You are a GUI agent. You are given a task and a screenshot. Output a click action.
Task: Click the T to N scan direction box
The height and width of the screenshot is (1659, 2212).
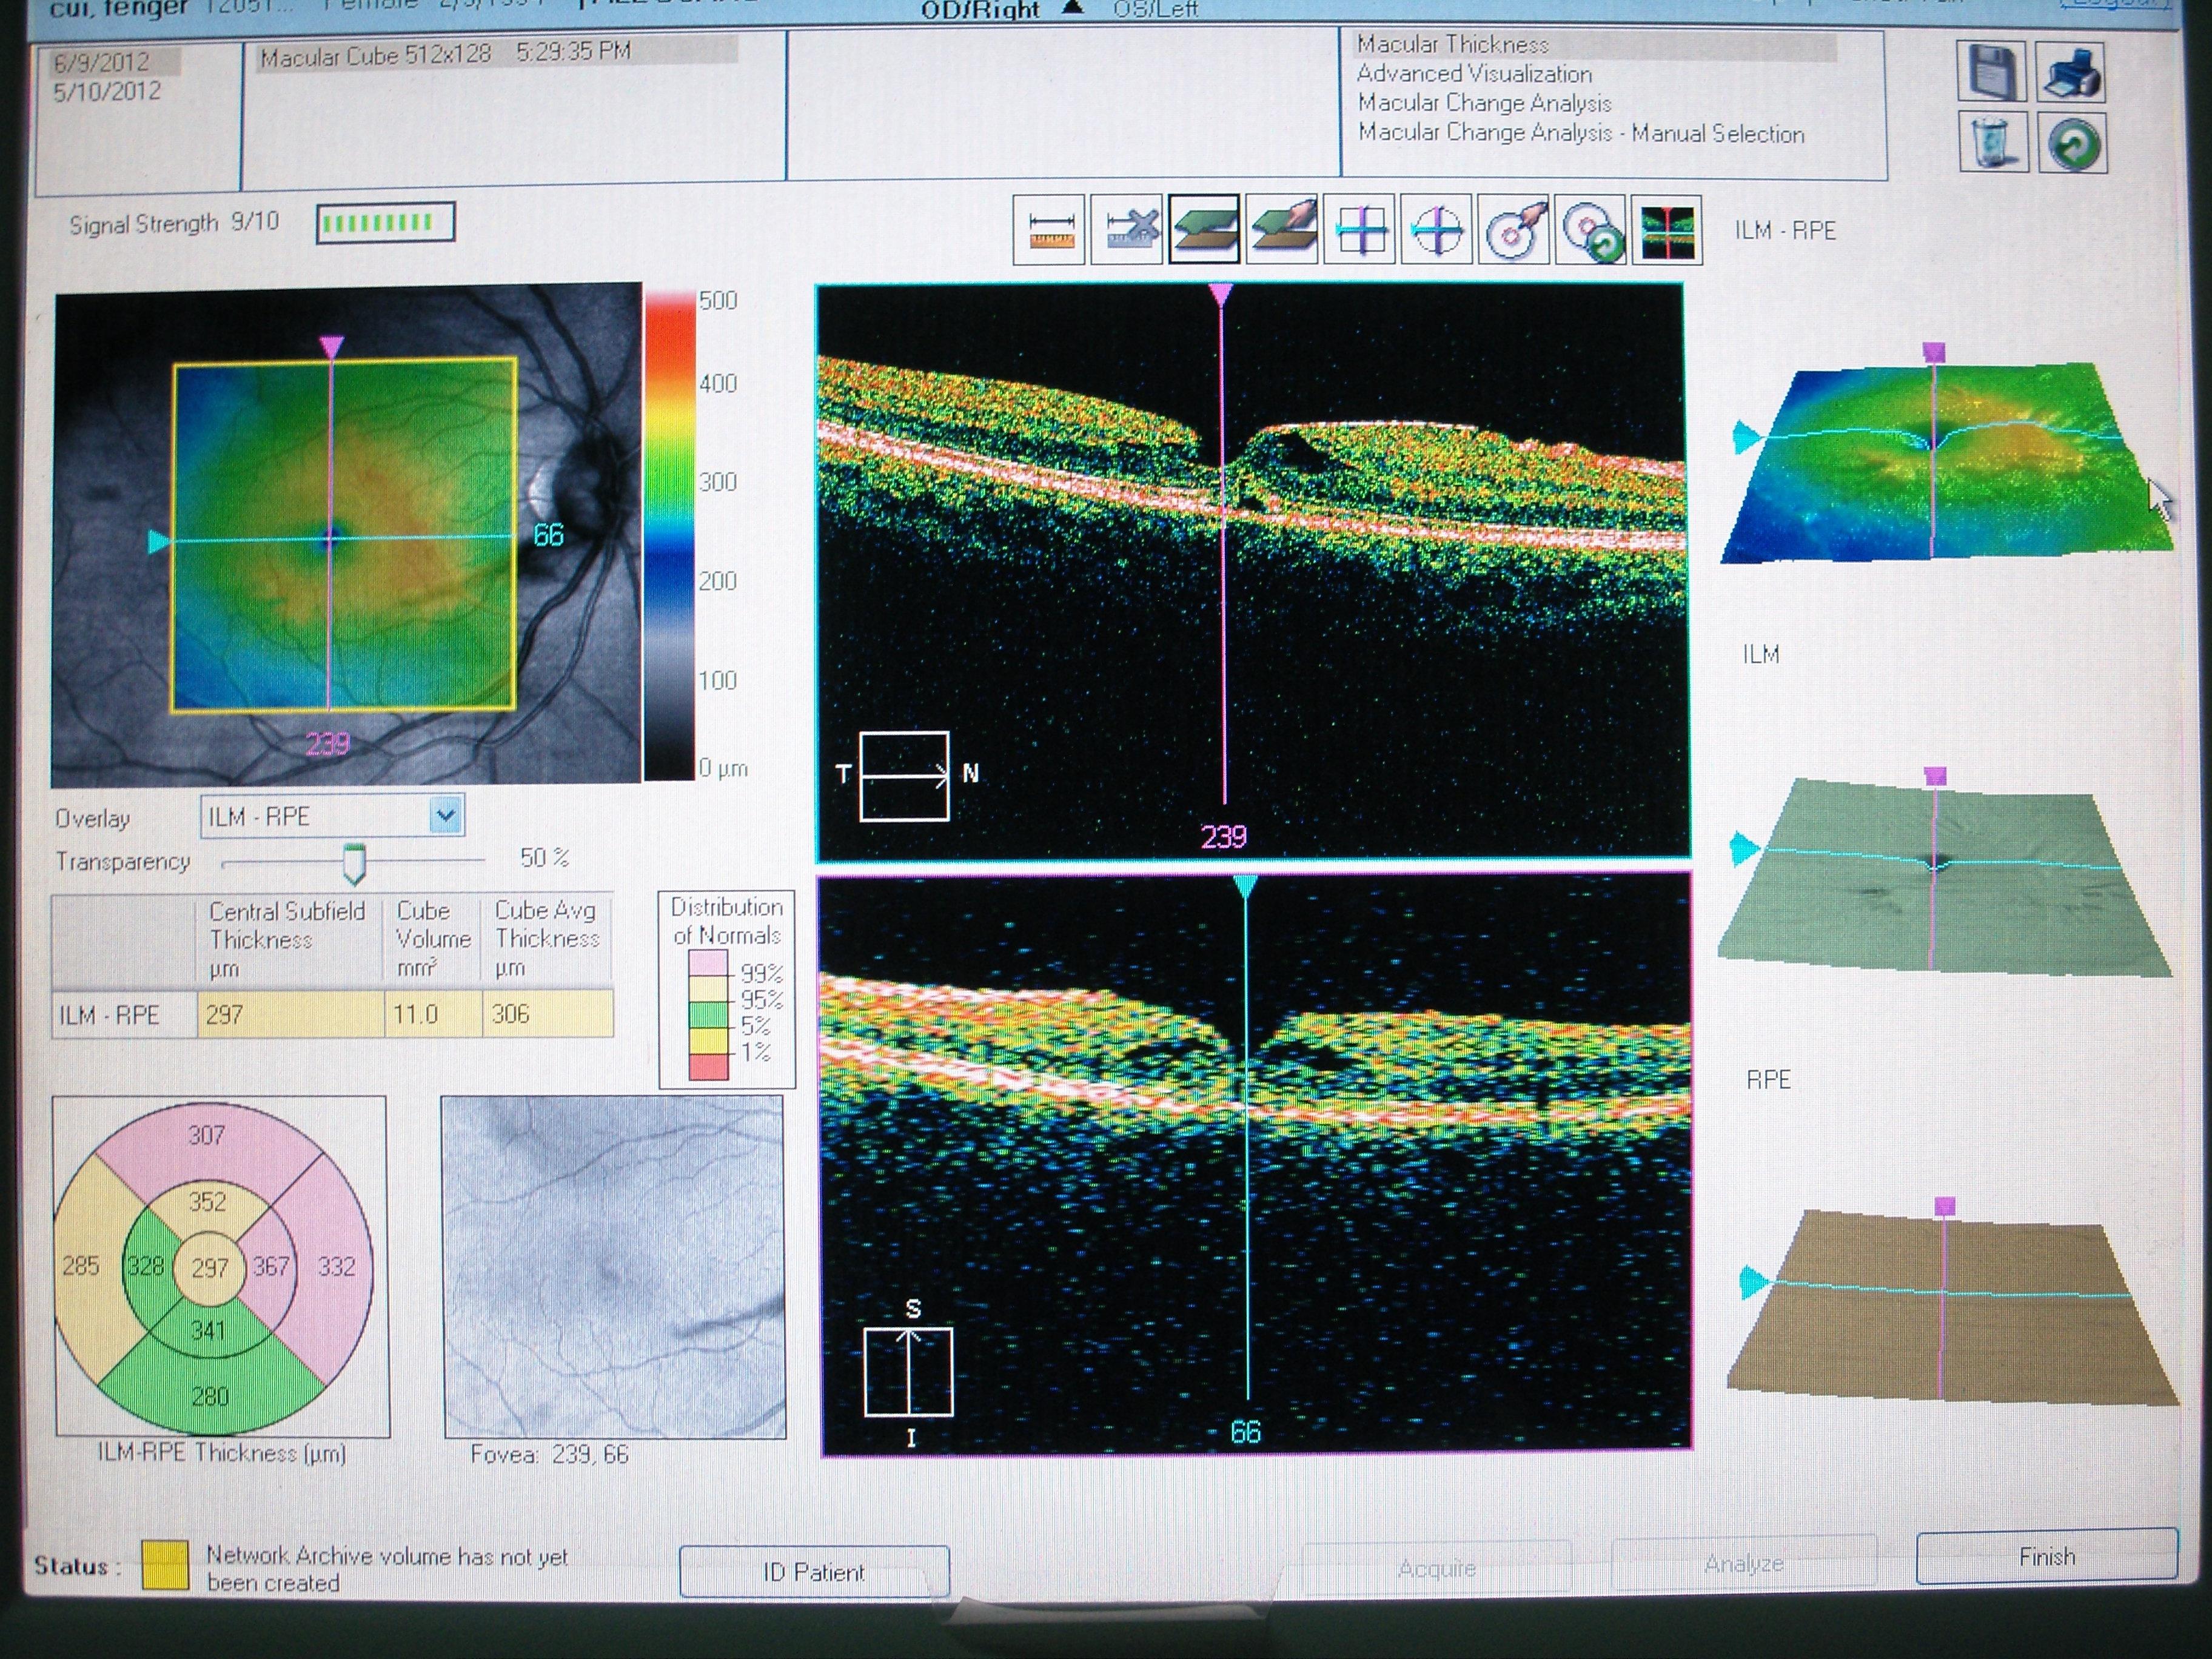pyautogui.click(x=904, y=776)
